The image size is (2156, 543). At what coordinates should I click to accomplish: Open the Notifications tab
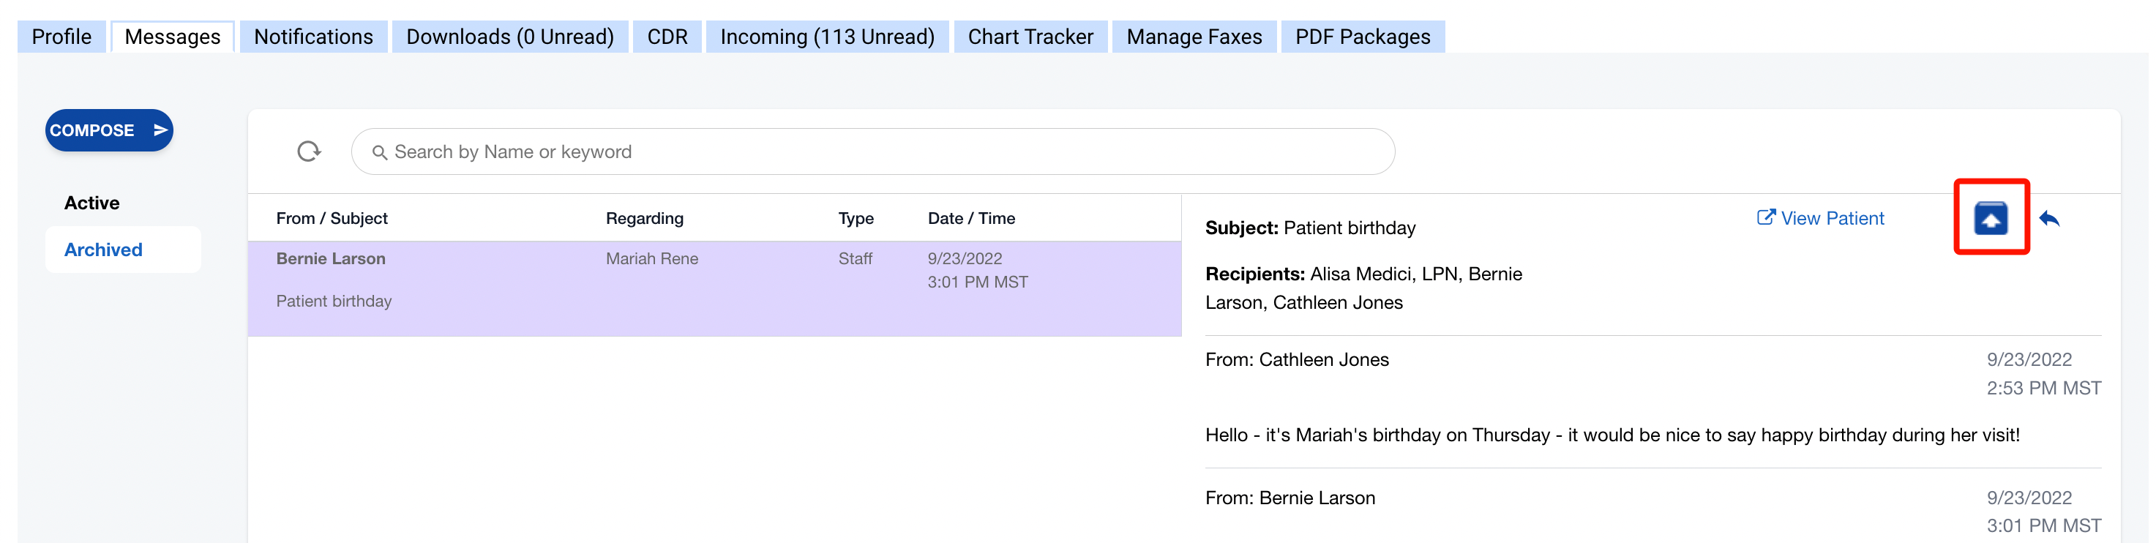click(313, 37)
